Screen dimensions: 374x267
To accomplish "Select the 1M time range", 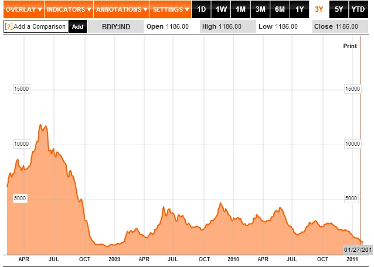I will click(241, 9).
